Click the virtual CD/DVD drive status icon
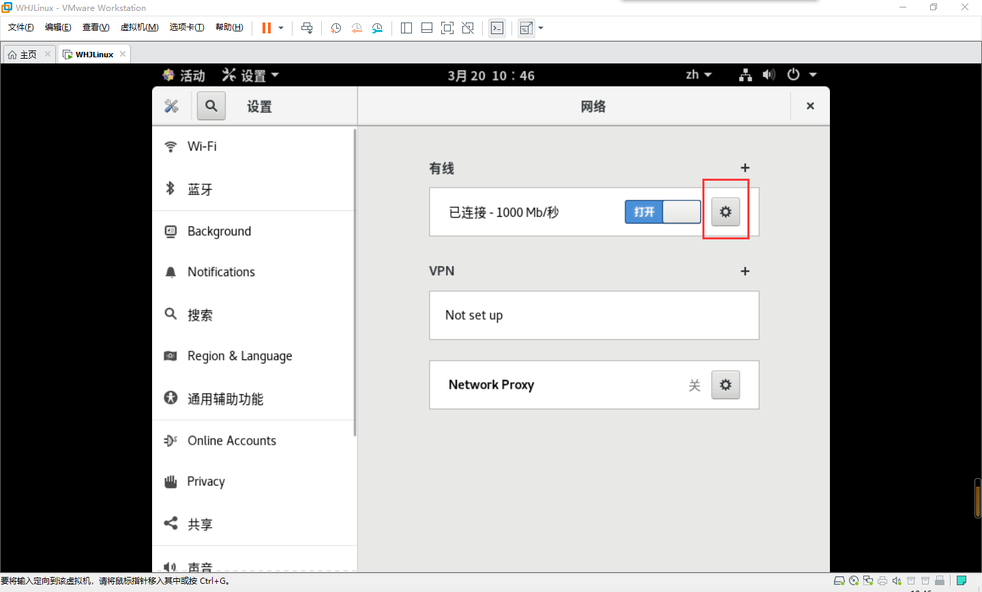 tap(853, 580)
